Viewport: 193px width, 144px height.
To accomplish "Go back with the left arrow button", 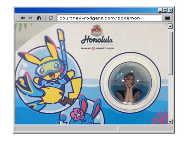I will [23, 18].
